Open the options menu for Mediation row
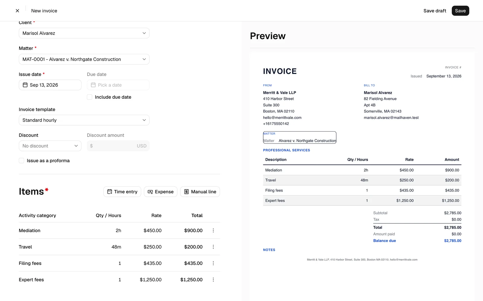This screenshot has width=483, height=301. [x=213, y=231]
